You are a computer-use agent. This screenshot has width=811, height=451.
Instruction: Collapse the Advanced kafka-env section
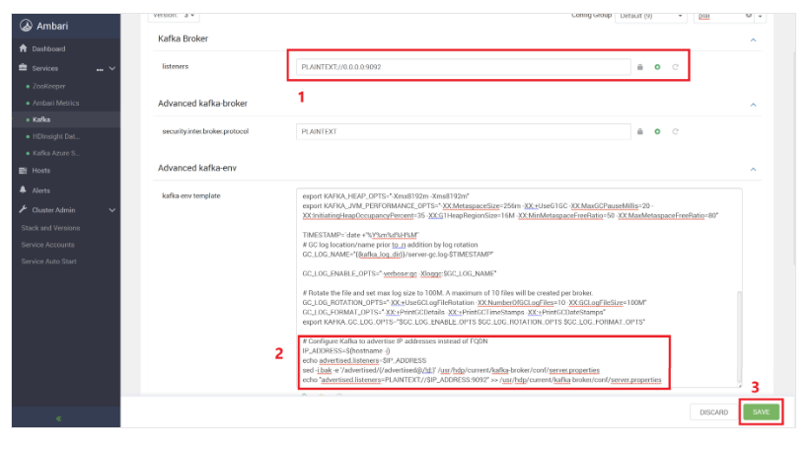(x=753, y=169)
